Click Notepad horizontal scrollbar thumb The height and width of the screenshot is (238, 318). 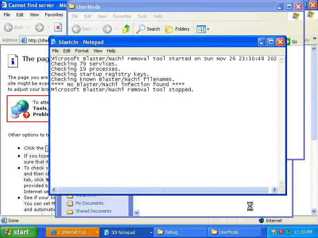tap(163, 190)
